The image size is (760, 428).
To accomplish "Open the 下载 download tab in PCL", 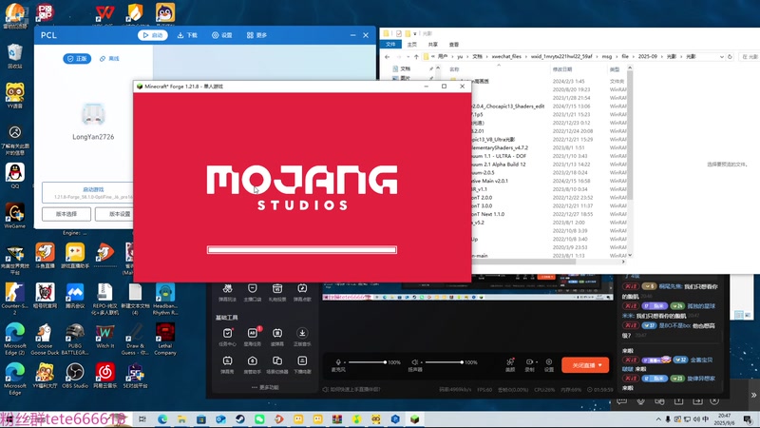I will pyautogui.click(x=187, y=35).
